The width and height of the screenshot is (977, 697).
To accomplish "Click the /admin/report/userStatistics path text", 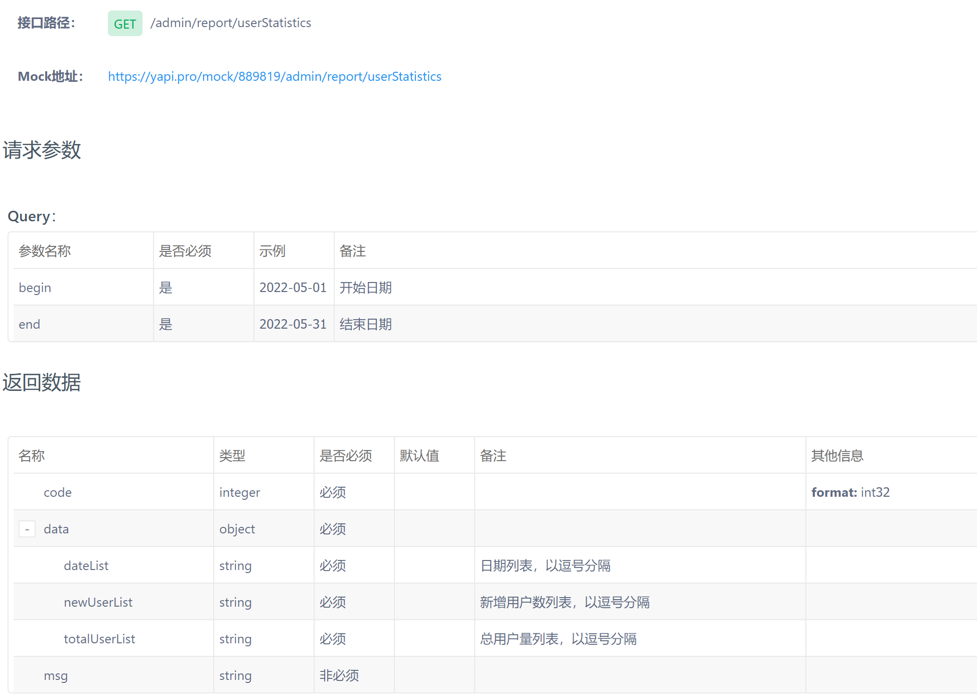I will (x=231, y=23).
